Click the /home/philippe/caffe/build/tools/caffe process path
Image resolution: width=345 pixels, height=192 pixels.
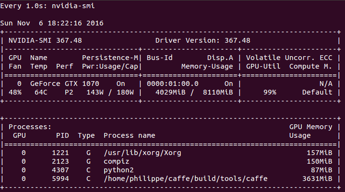tap(186, 179)
